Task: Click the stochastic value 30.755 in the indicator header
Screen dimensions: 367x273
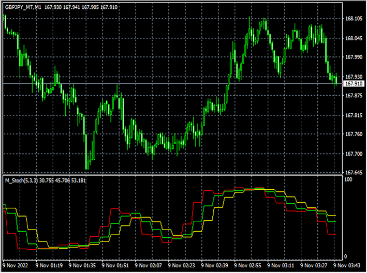Action: (47, 180)
